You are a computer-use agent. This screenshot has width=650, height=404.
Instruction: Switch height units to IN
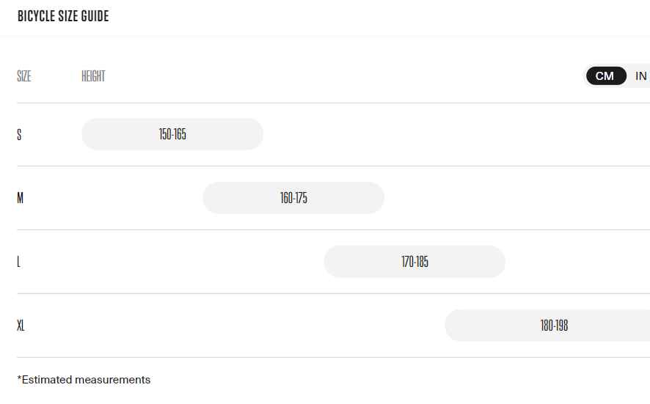(640, 76)
